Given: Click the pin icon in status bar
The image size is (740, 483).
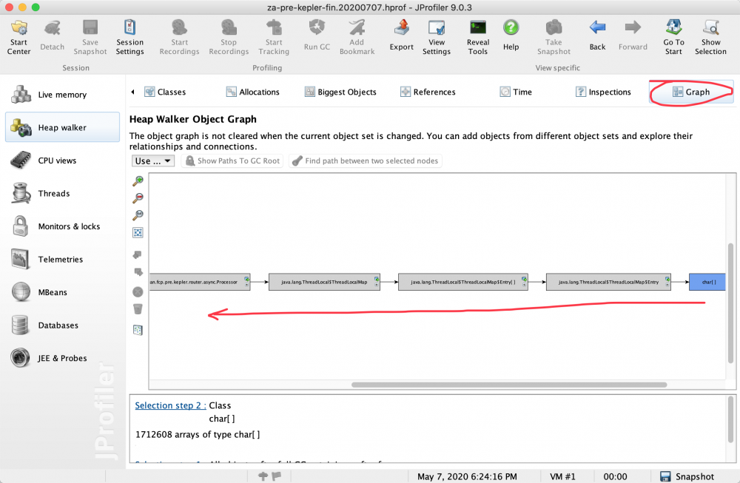Looking at the screenshot, I should (x=263, y=476).
